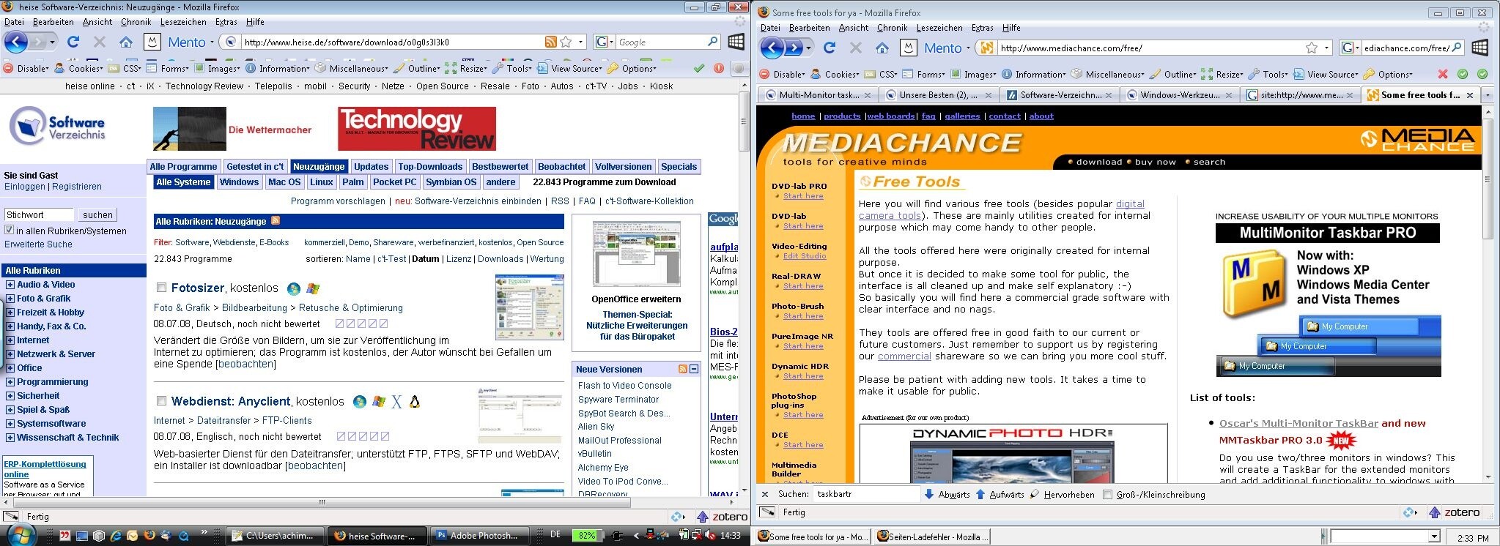Click red error icon in heise developer toolbar
Image resolution: width=1500 pixels, height=546 pixels.
pos(719,68)
